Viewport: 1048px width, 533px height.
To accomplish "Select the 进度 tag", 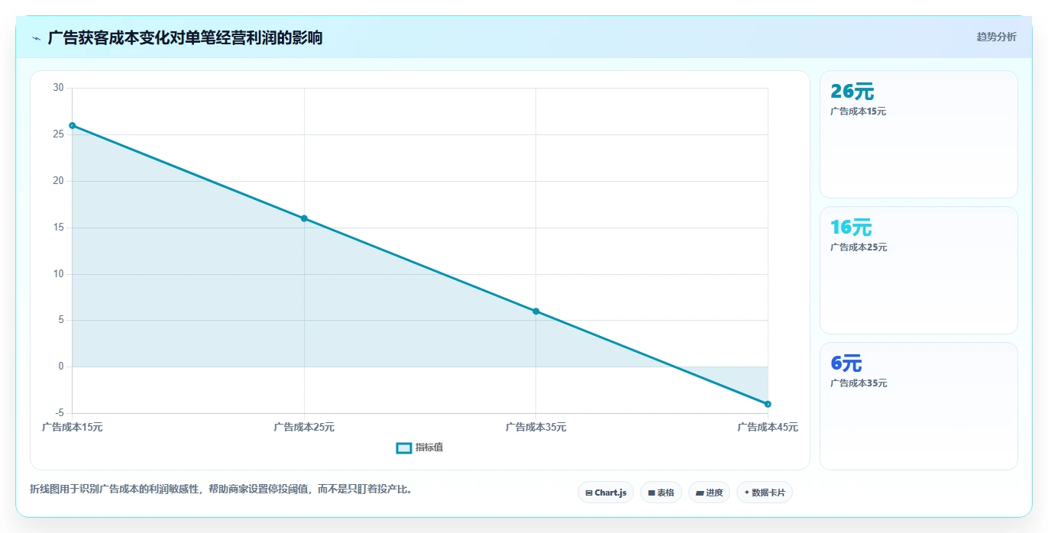I will [x=709, y=493].
